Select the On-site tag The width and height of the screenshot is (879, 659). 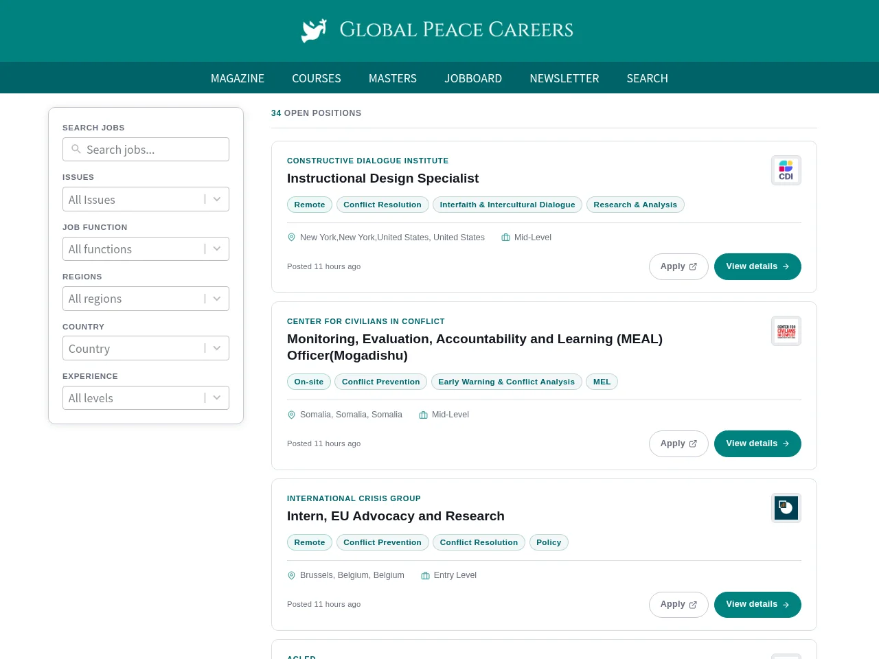click(309, 382)
